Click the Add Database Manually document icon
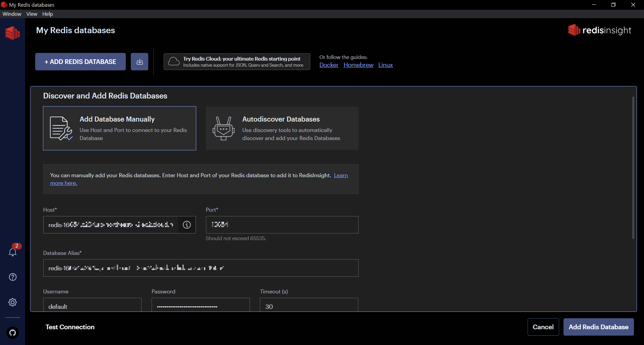The height and width of the screenshot is (345, 644). pyautogui.click(x=61, y=128)
